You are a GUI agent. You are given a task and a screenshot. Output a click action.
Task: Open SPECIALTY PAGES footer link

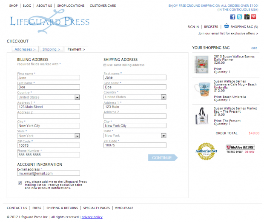pyautogui.click(x=96, y=208)
